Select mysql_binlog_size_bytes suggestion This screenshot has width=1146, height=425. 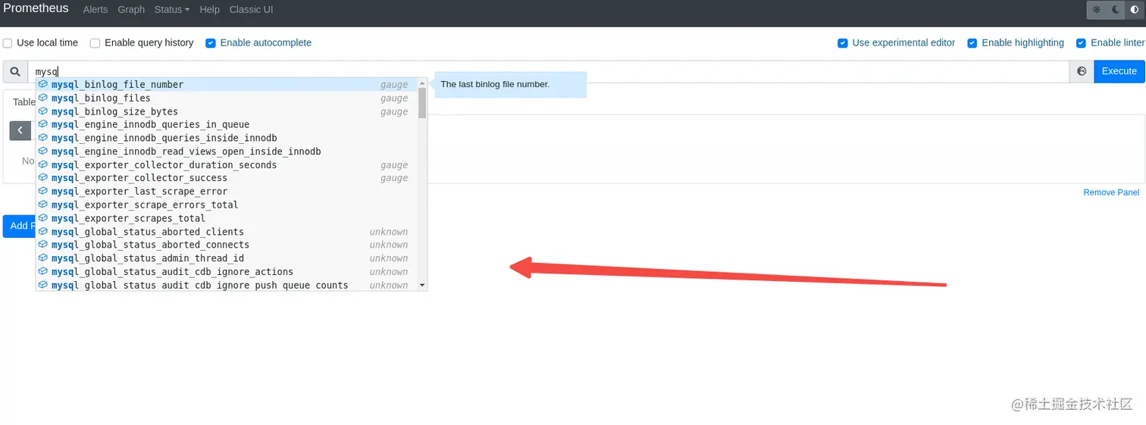pos(227,111)
